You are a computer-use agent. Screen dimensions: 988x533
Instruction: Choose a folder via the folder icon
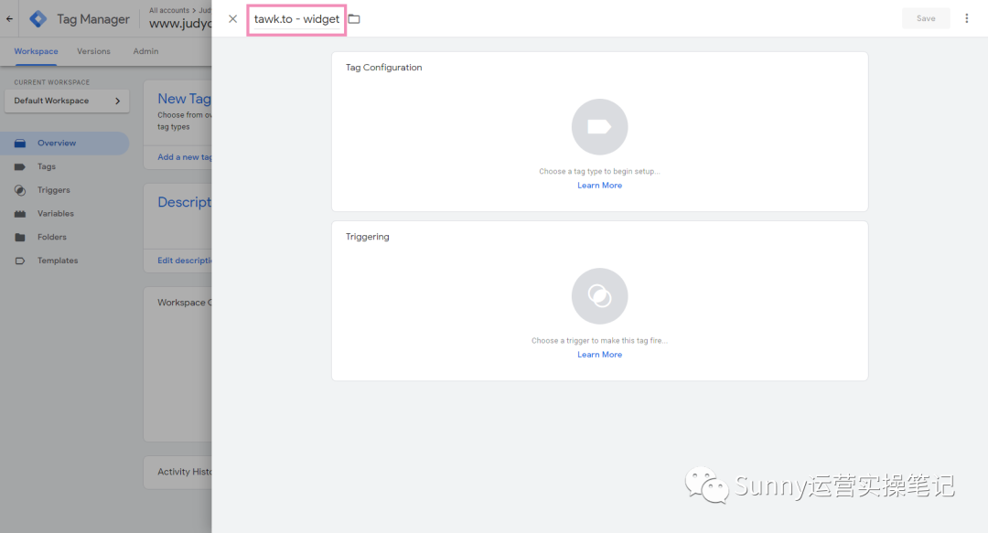[354, 19]
